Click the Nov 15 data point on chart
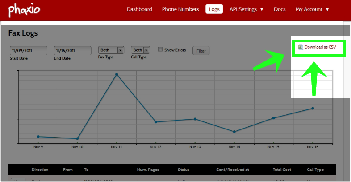Viewport: 351px width, 182px height. (x=273, y=118)
